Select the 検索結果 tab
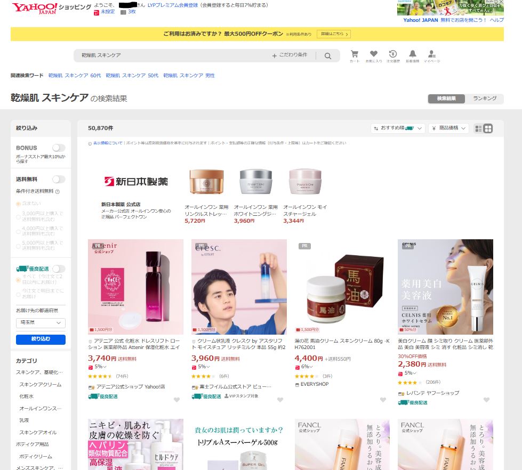The height and width of the screenshot is (470, 522). click(x=446, y=99)
